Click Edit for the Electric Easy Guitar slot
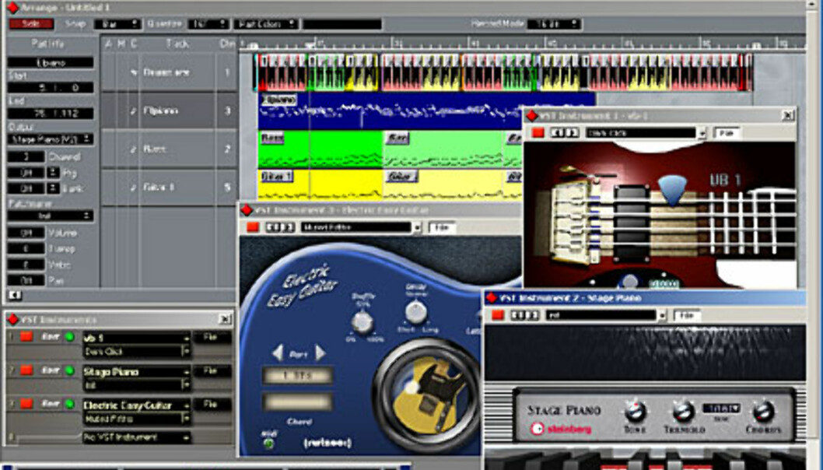 (51, 404)
